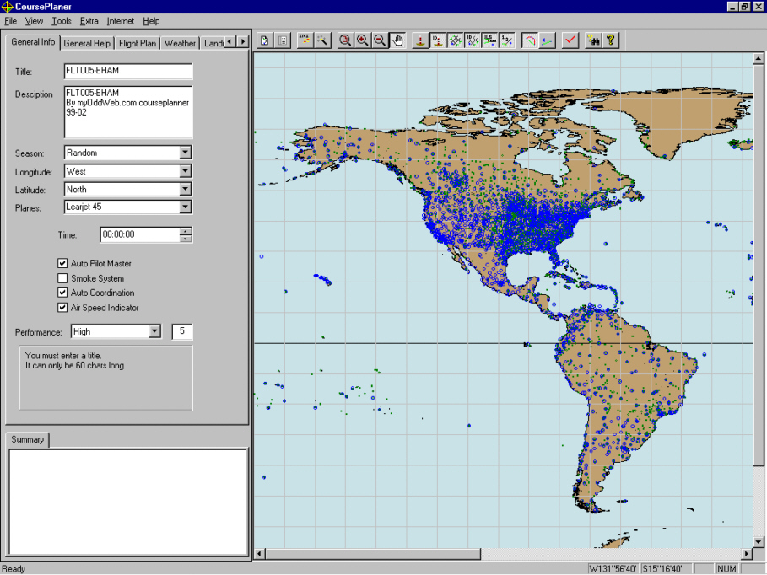Image resolution: width=767 pixels, height=575 pixels.
Task: Switch to the Weather tab
Action: pyautogui.click(x=180, y=44)
